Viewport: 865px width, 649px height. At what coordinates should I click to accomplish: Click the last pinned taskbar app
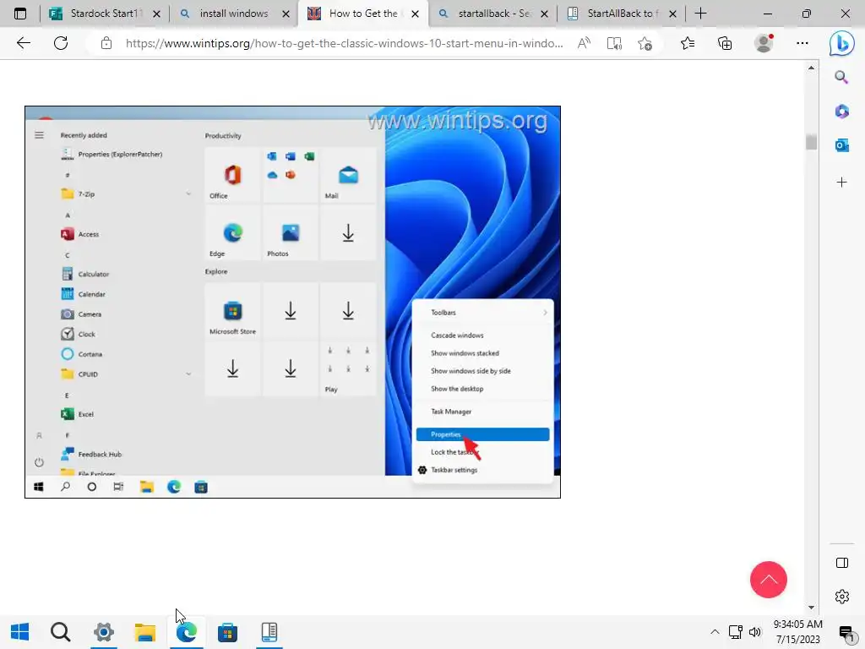click(269, 632)
